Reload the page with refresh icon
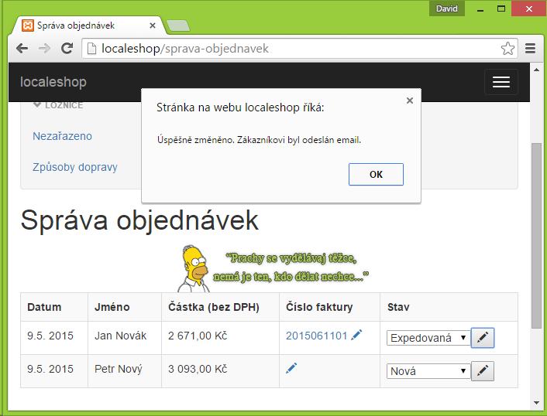 click(67, 49)
